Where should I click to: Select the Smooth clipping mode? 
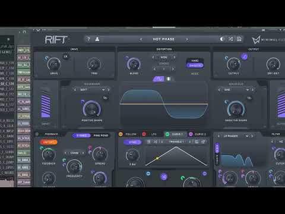pyautogui.click(x=195, y=65)
